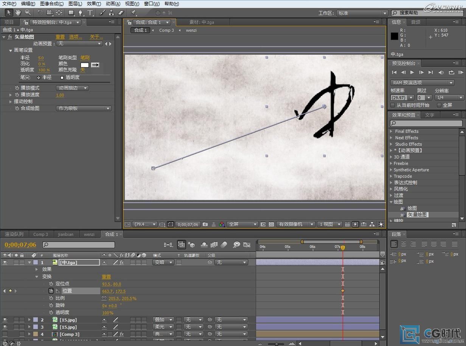Select 半径 brush tip radio option

(x=39, y=77)
